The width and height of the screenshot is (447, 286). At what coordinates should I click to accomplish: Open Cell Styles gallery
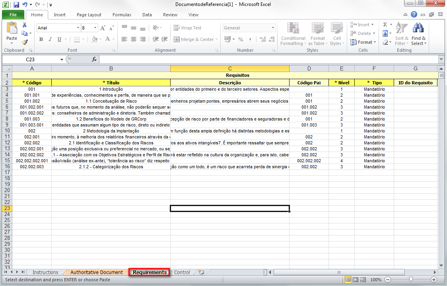pos(337,34)
